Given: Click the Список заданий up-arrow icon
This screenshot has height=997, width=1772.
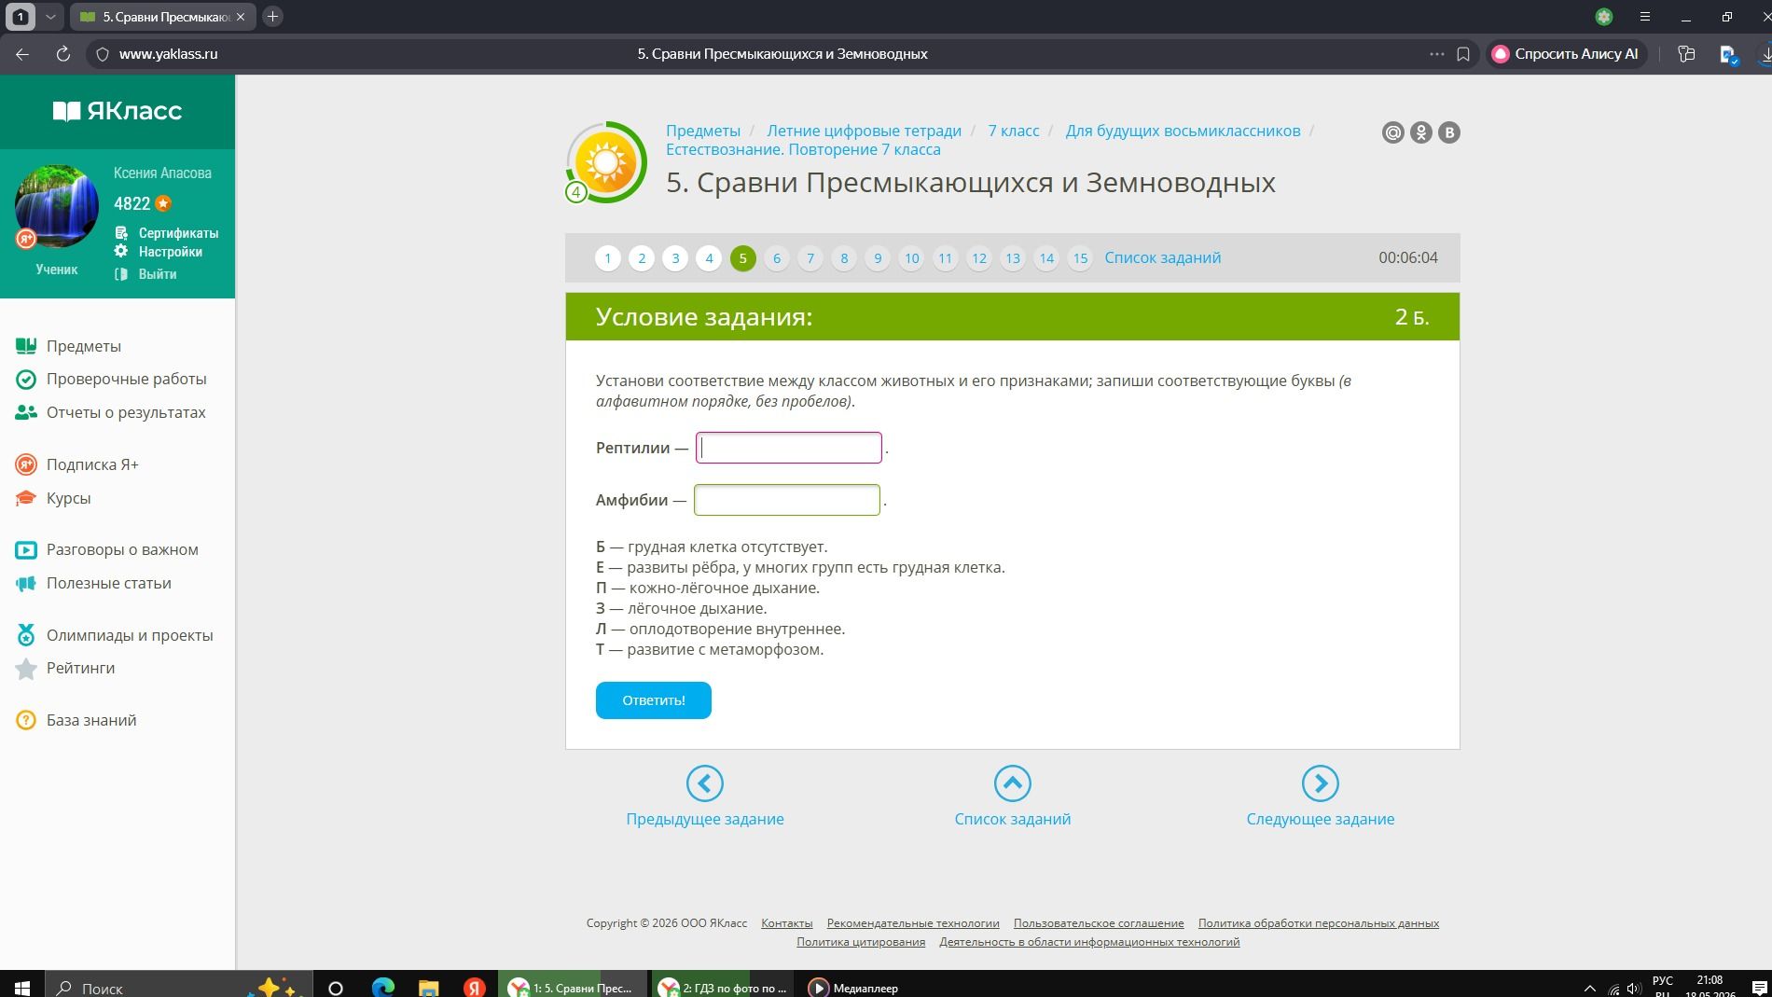Looking at the screenshot, I should [x=1012, y=783].
